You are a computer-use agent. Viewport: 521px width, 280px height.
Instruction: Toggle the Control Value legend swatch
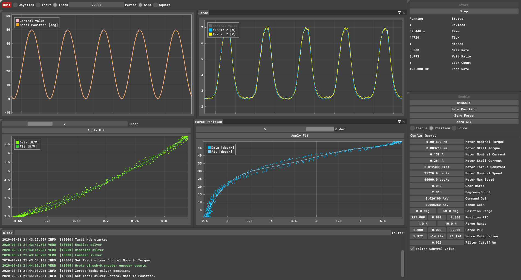[x=18, y=21]
